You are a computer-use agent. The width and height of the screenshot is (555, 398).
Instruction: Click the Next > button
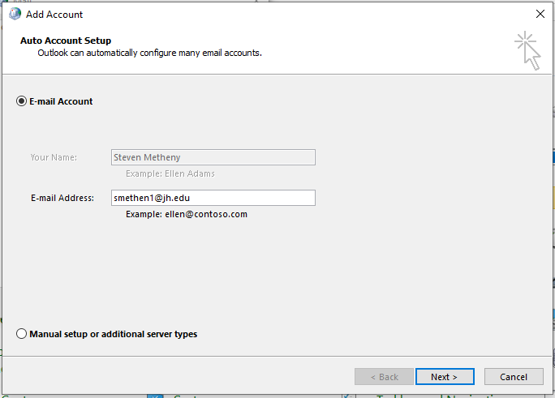click(x=445, y=377)
